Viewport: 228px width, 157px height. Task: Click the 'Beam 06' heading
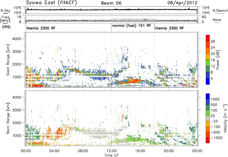tap(111, 3)
